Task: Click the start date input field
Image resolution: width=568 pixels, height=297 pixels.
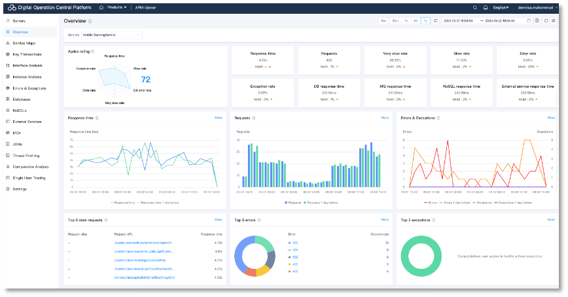Action: click(x=457, y=21)
